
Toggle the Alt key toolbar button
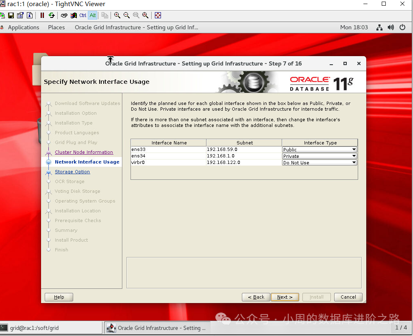tap(93, 15)
